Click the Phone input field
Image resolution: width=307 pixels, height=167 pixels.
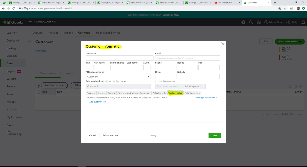click(x=165, y=67)
